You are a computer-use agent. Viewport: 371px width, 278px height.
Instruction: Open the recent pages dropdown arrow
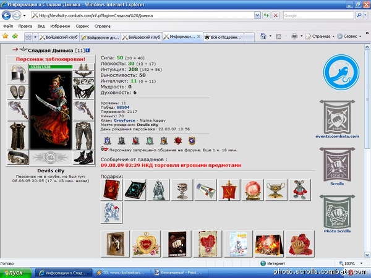click(24, 16)
